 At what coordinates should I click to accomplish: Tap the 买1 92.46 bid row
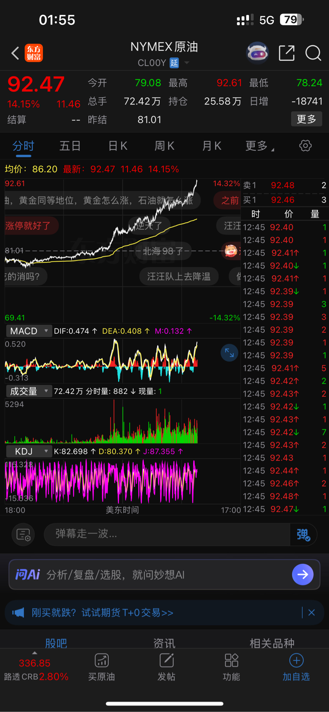pyautogui.click(x=284, y=200)
